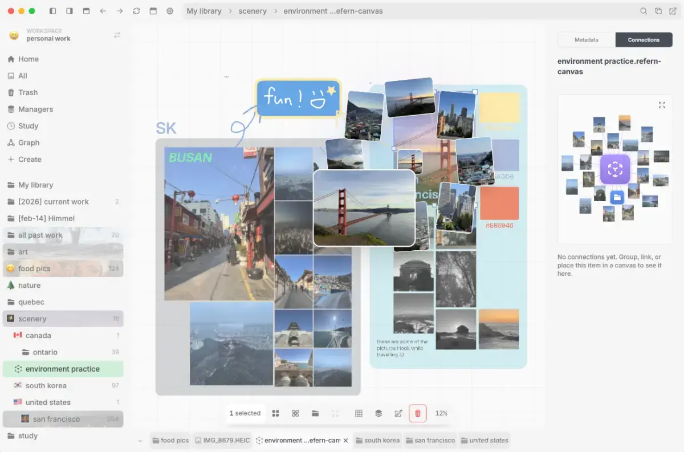Click Create in the sidebar
Image resolution: width=684 pixels, height=452 pixels.
pyautogui.click(x=63, y=159)
